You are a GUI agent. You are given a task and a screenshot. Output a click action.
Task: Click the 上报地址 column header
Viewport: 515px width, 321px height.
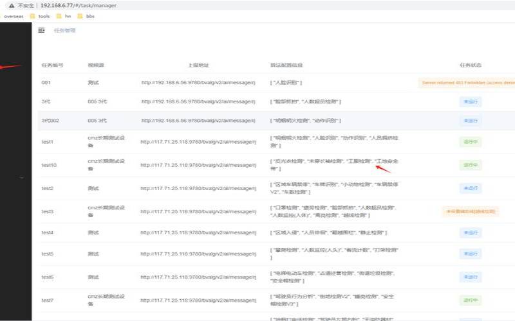click(x=198, y=65)
